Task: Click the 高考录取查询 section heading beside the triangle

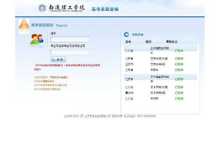Action: point(42,25)
